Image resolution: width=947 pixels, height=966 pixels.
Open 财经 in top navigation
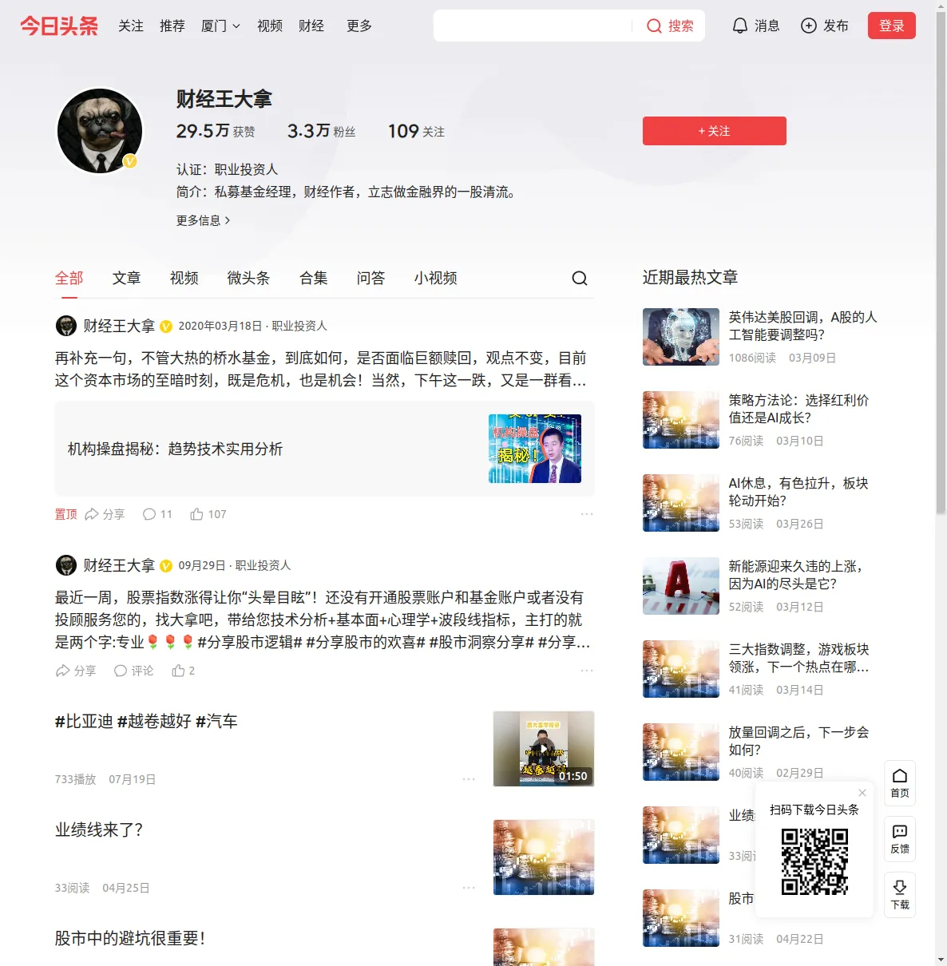pos(311,26)
